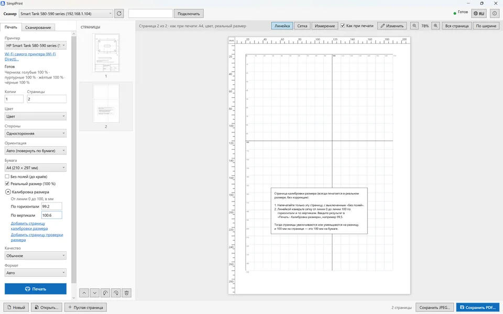Viewport: 503px width, 314px height.
Task: Zoom out the page preview
Action: pyautogui.click(x=414, y=26)
